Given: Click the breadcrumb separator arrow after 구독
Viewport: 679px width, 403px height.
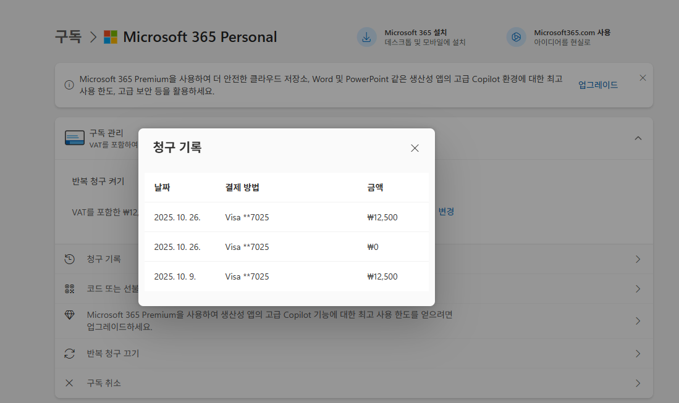Looking at the screenshot, I should pos(93,37).
